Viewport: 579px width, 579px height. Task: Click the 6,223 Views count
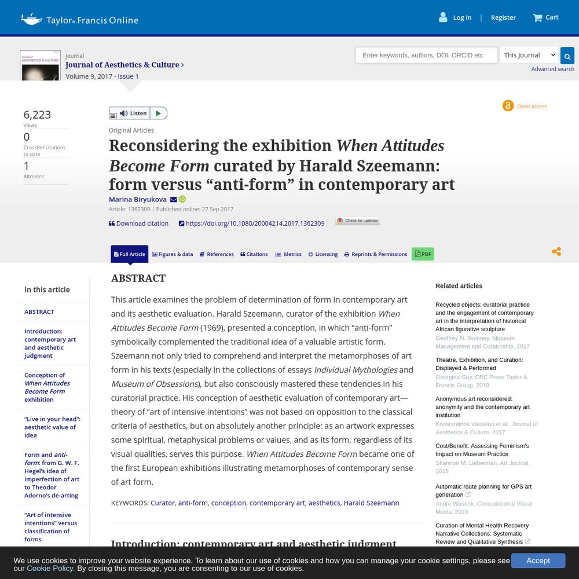tap(37, 115)
